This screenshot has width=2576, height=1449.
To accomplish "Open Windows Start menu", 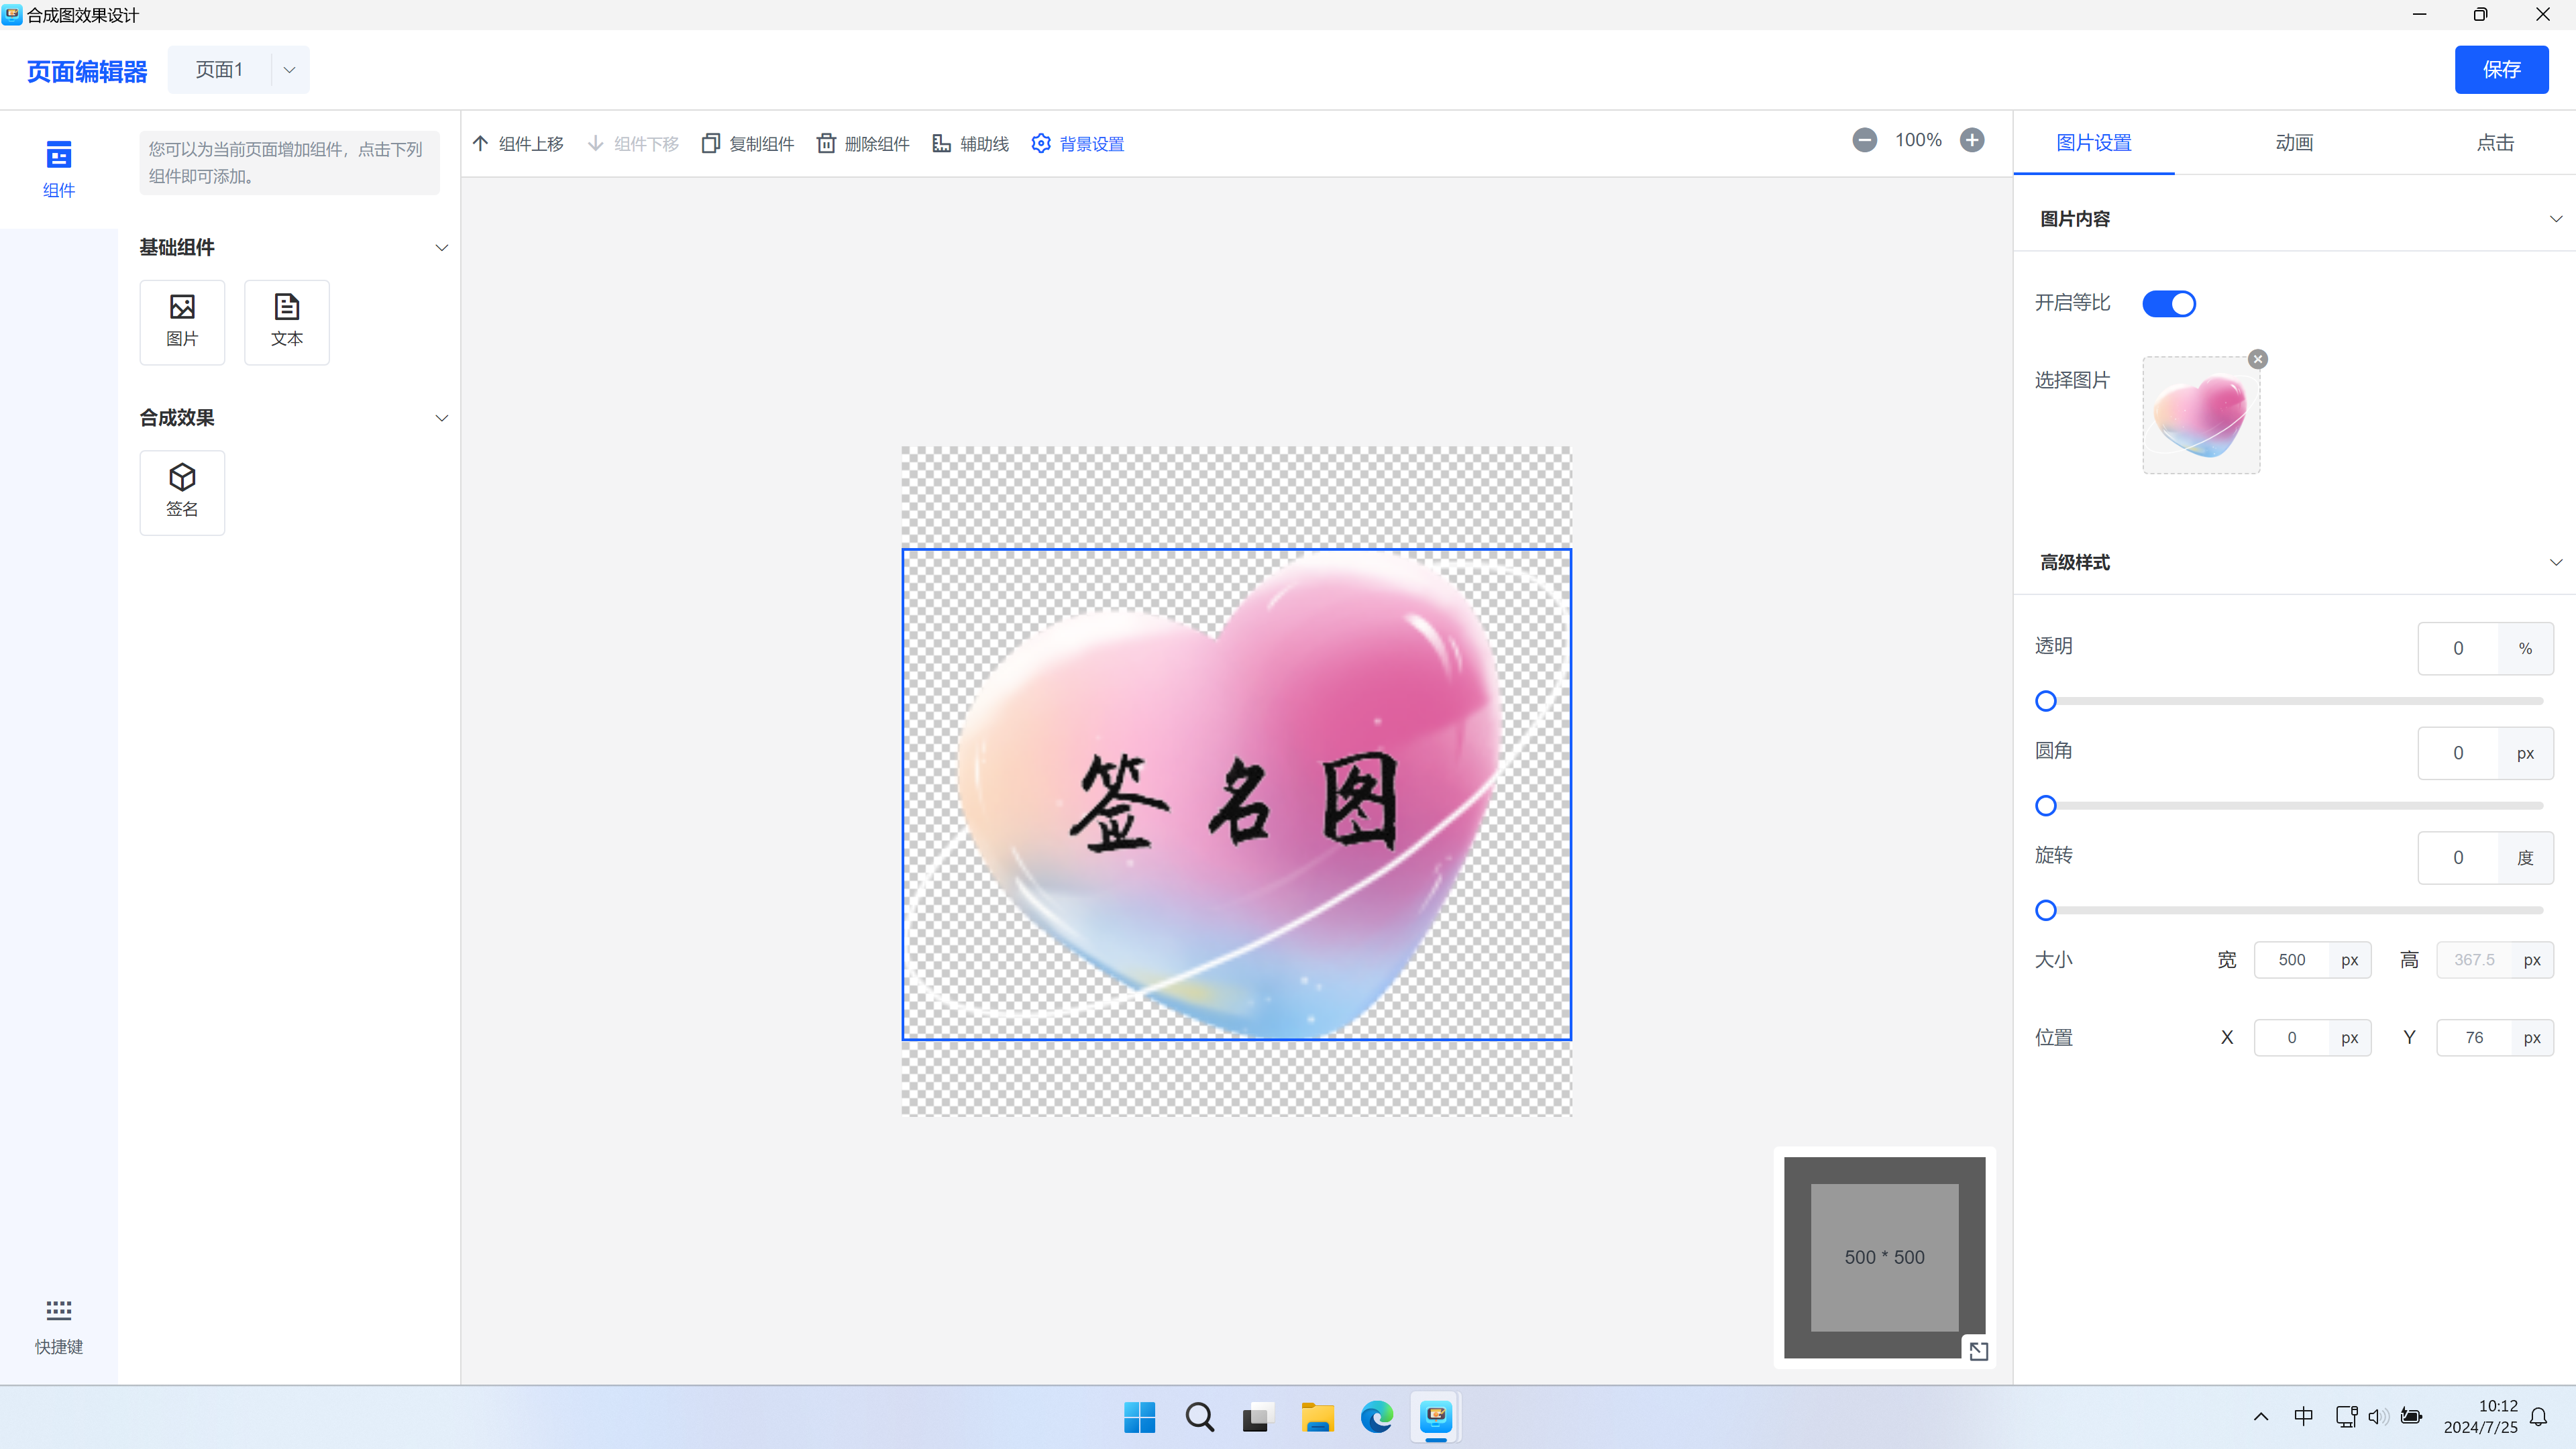I will pyautogui.click(x=1140, y=1417).
